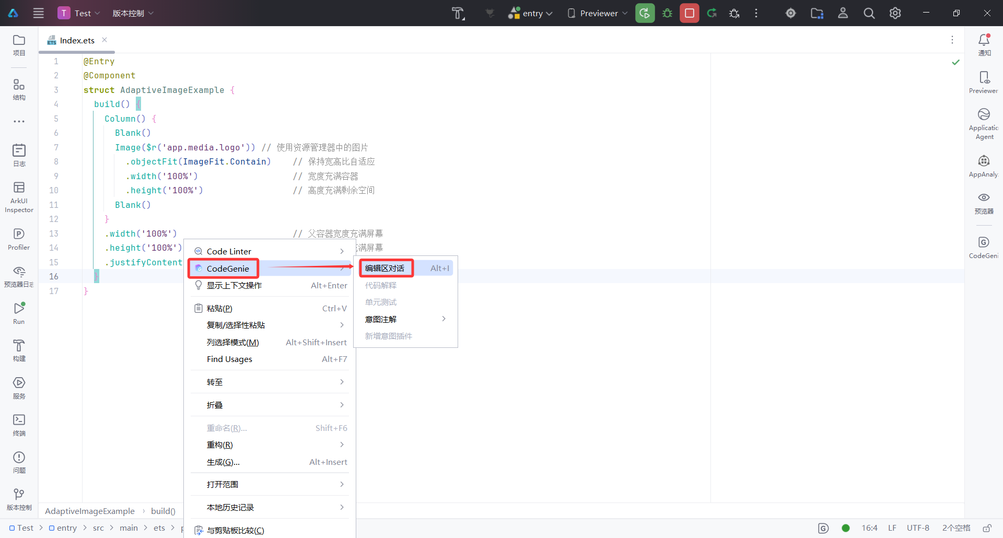The image size is (1003, 538).
Task: Launch the Profiler tool window
Action: point(19,239)
